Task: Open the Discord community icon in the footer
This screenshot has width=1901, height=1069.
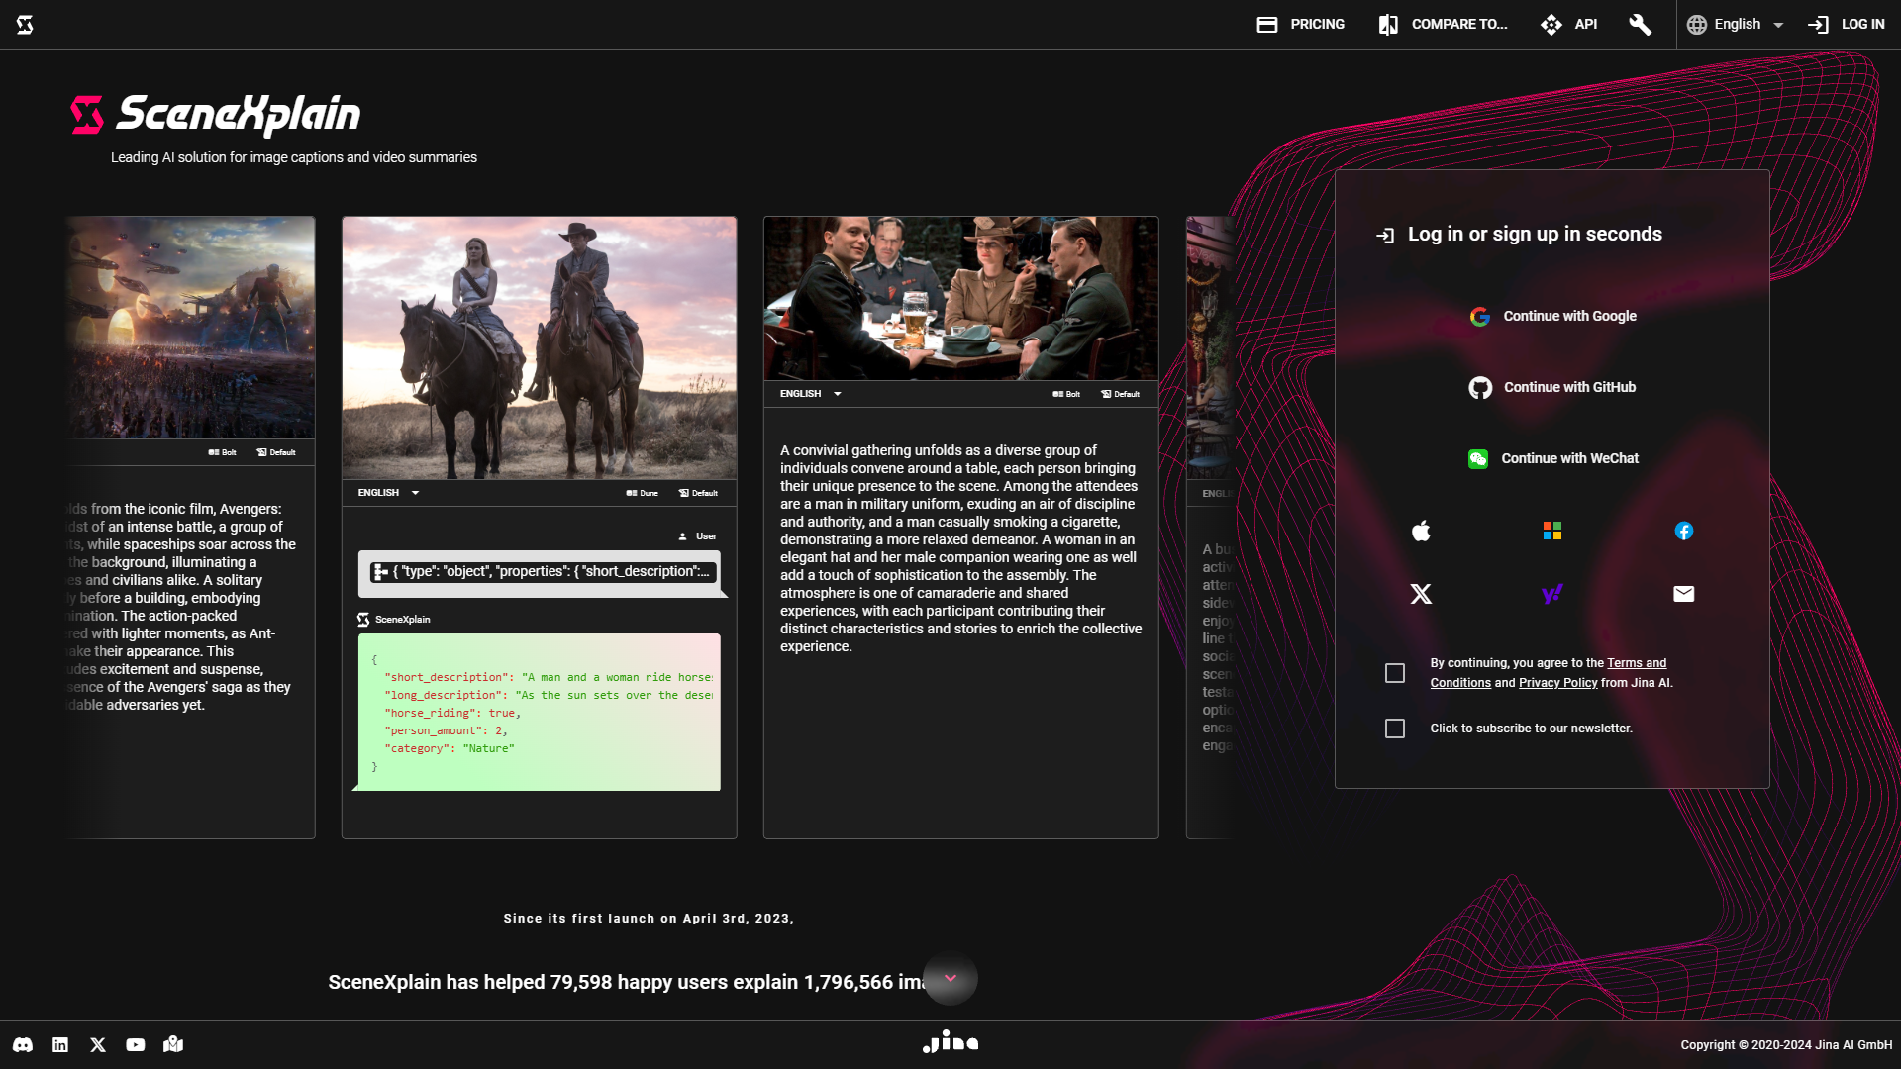Action: (23, 1044)
